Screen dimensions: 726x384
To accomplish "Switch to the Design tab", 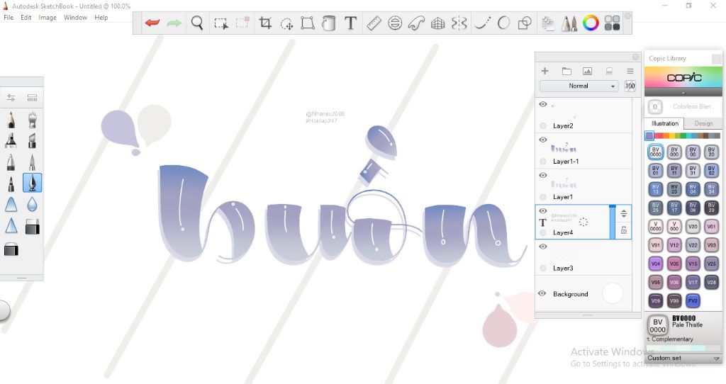I will [703, 123].
